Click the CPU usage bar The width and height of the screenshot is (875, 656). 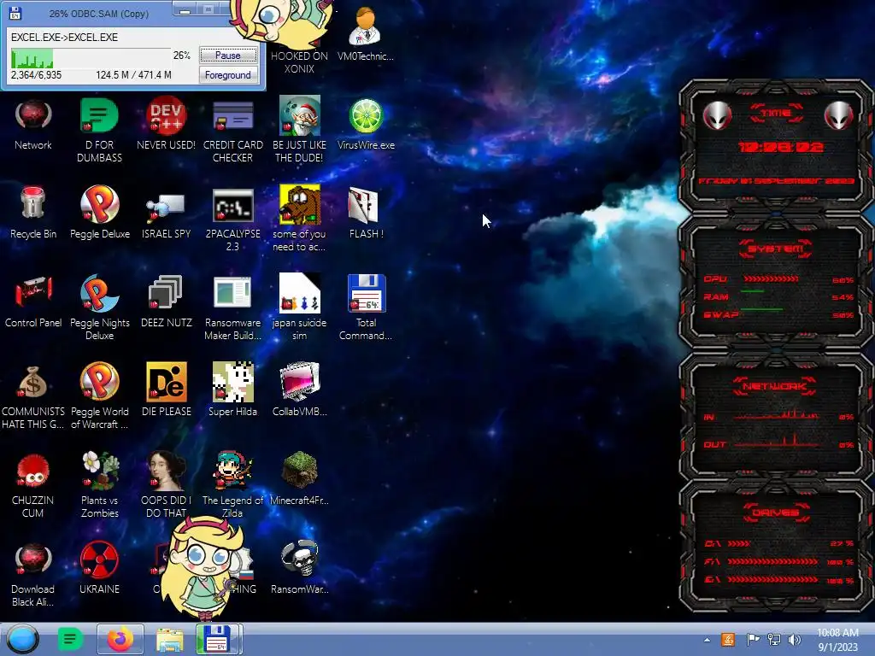click(772, 278)
